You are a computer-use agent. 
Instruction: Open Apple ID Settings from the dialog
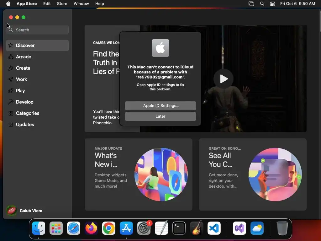pyautogui.click(x=160, y=105)
